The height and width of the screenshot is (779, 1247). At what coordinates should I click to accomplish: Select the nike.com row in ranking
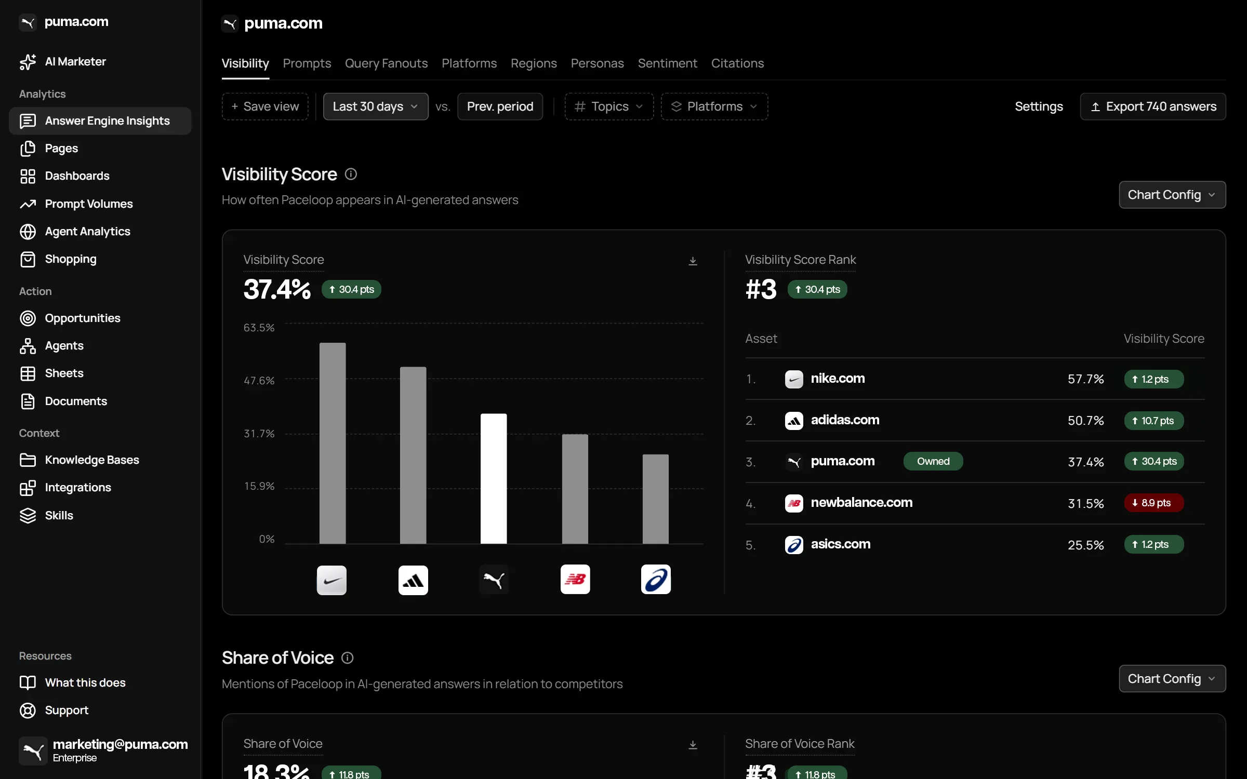(975, 379)
